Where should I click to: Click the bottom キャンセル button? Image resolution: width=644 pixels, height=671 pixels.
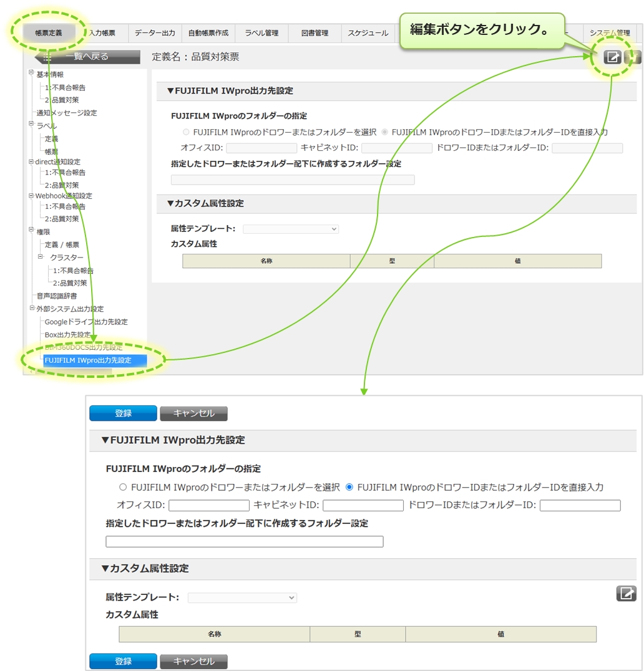click(193, 661)
